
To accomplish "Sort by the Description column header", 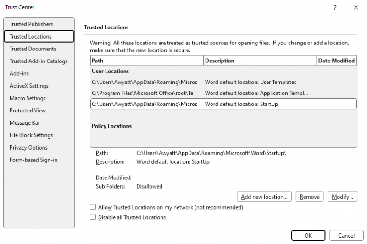I will point(260,61).
